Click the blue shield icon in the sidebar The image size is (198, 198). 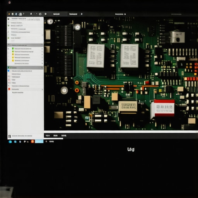[9, 71]
